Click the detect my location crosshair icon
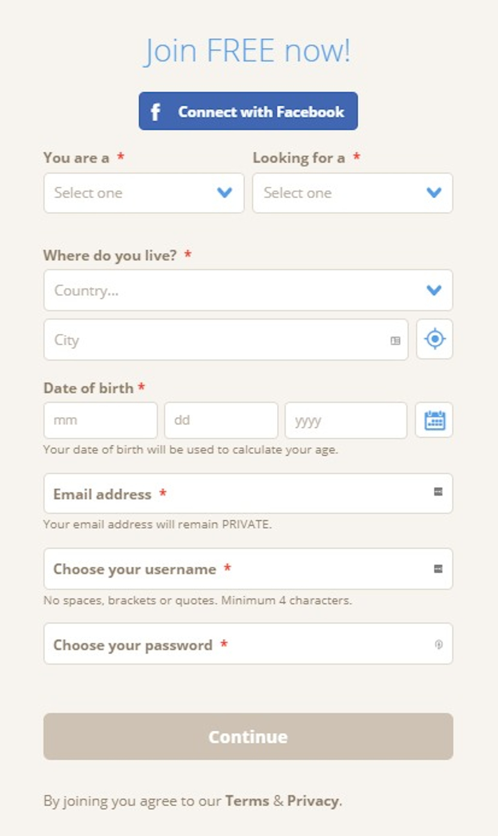Screen dimensions: 498x836 [435, 339]
